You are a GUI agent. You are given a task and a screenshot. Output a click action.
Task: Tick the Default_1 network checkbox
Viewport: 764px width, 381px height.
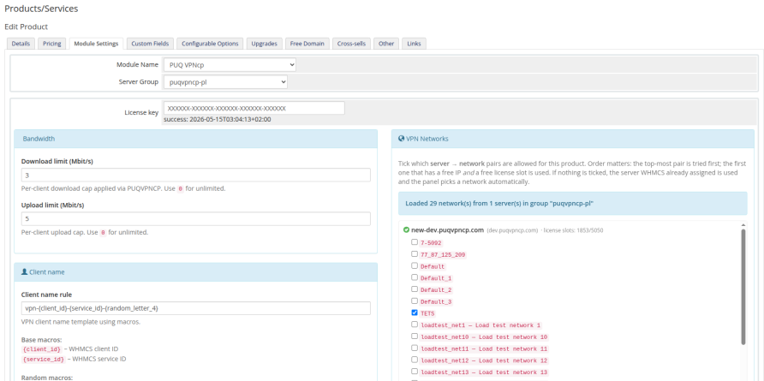point(415,277)
